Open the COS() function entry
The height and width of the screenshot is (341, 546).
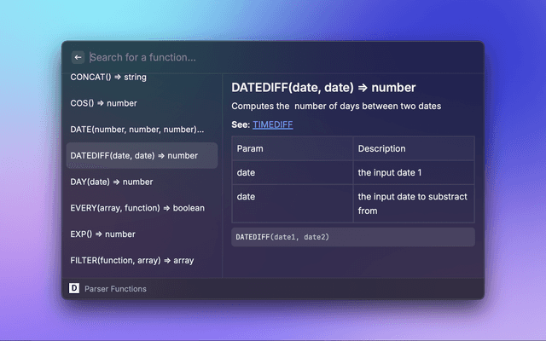pyautogui.click(x=103, y=103)
